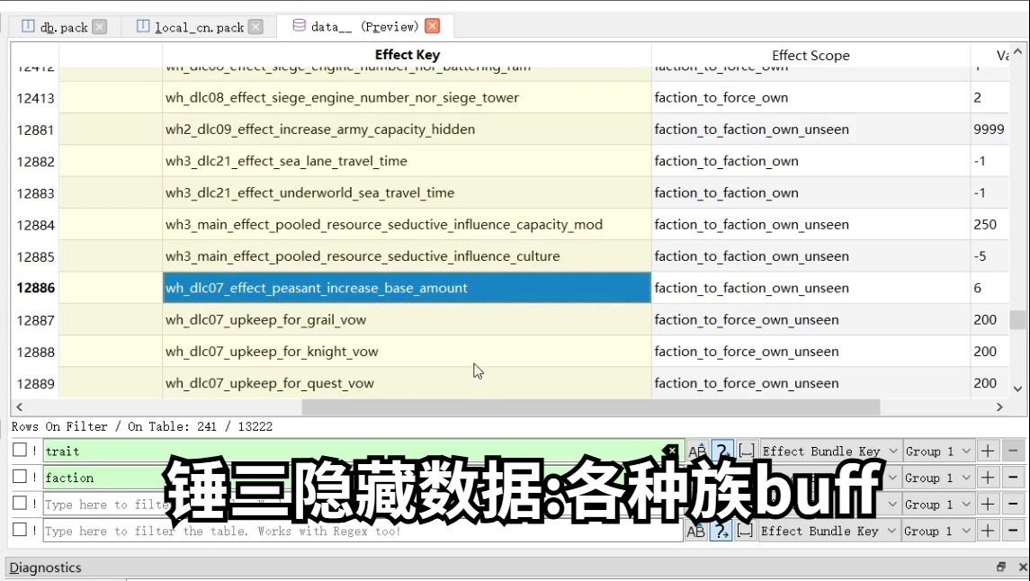Open Group 1 dropdown on trait filter row

(x=938, y=451)
